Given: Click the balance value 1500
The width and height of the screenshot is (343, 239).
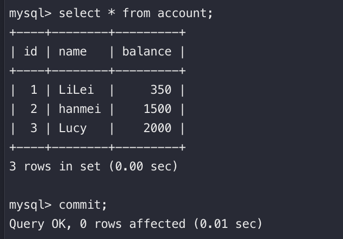Looking at the screenshot, I should pyautogui.click(x=157, y=109).
